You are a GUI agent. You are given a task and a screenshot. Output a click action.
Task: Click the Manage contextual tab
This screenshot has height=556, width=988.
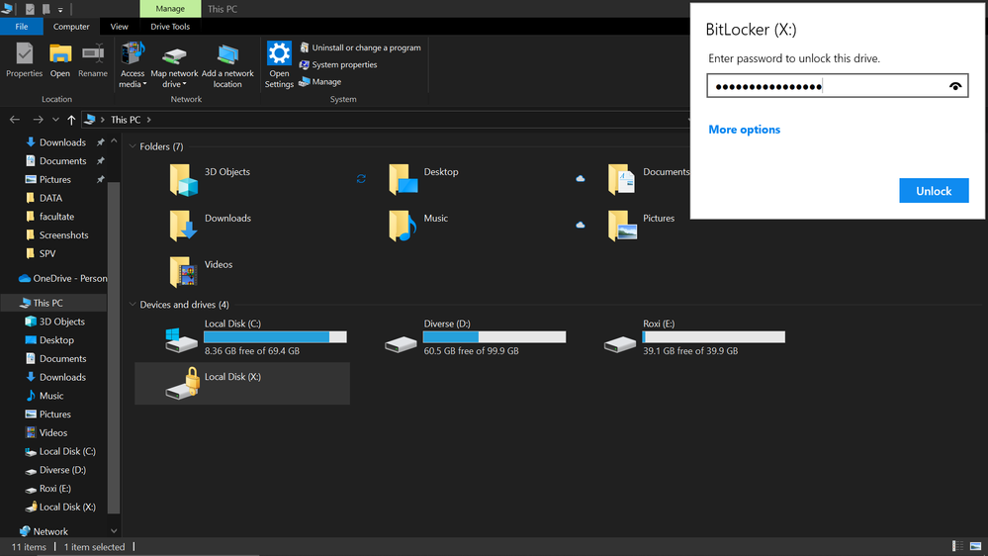point(170,9)
